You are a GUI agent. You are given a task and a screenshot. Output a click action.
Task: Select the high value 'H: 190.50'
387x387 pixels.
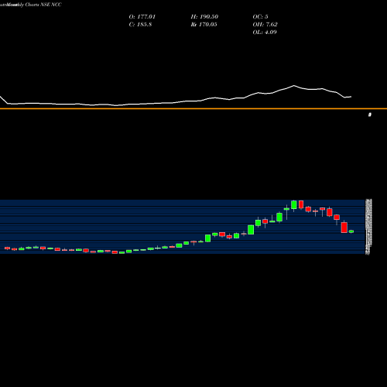(204, 17)
